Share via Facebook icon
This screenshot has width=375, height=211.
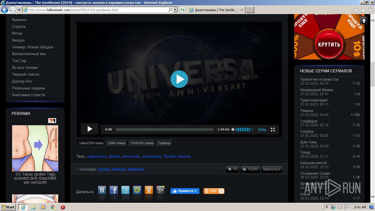[114, 190]
